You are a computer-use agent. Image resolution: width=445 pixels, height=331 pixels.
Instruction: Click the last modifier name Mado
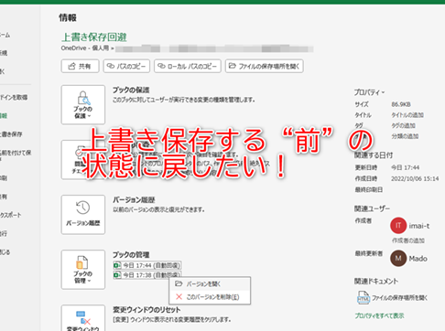click(x=418, y=259)
